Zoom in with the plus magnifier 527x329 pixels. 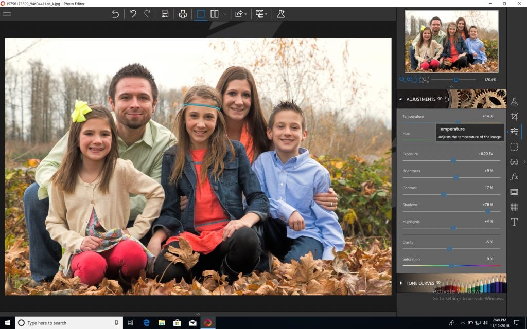tap(410, 80)
